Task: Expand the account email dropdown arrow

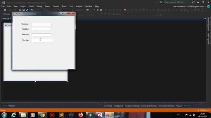Action: [205, 7]
